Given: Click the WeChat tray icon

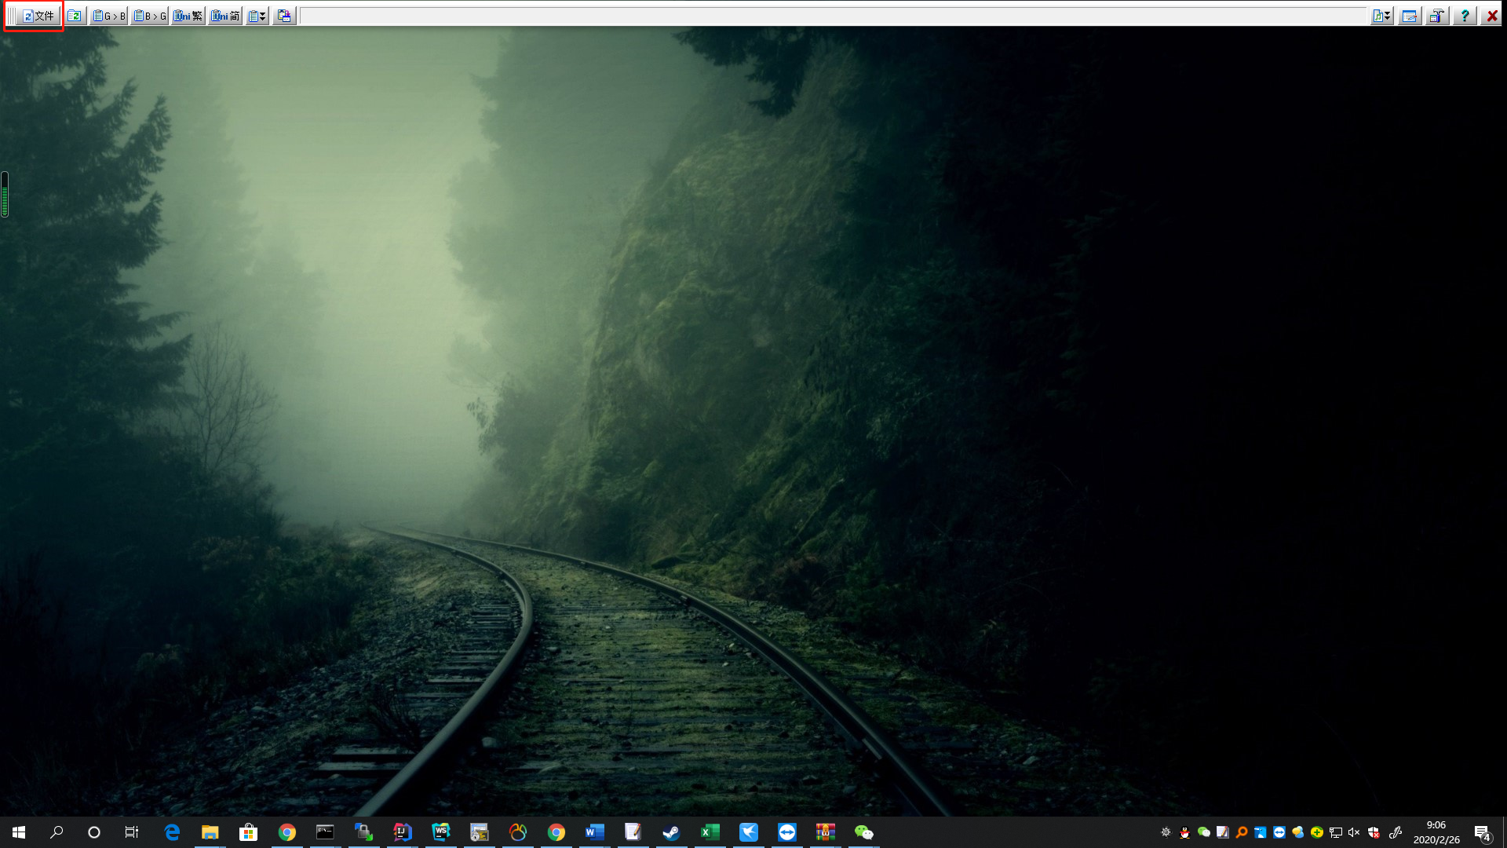Looking at the screenshot, I should coord(1203,832).
